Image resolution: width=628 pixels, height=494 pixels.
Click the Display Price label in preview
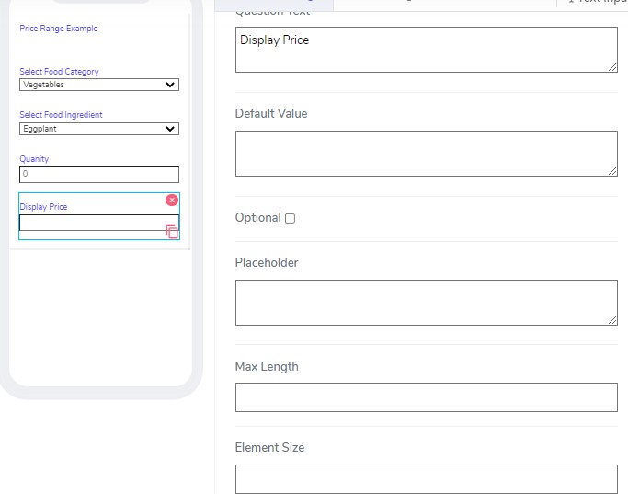click(x=43, y=207)
